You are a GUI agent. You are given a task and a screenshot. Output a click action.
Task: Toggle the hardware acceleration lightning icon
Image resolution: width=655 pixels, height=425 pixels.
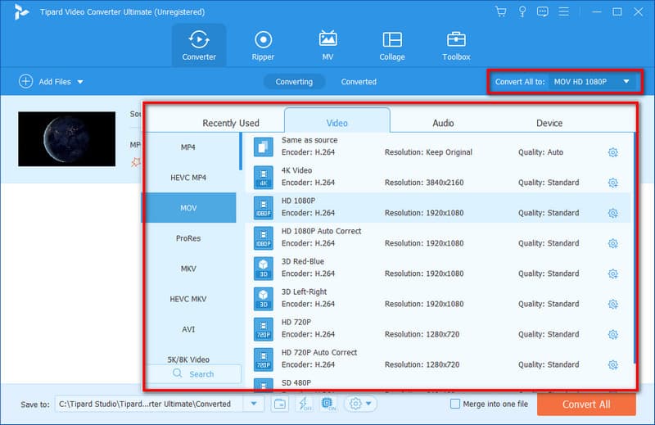tap(304, 404)
